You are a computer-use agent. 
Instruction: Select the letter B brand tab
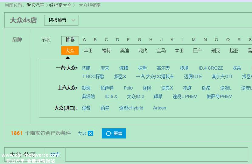point(95,40)
